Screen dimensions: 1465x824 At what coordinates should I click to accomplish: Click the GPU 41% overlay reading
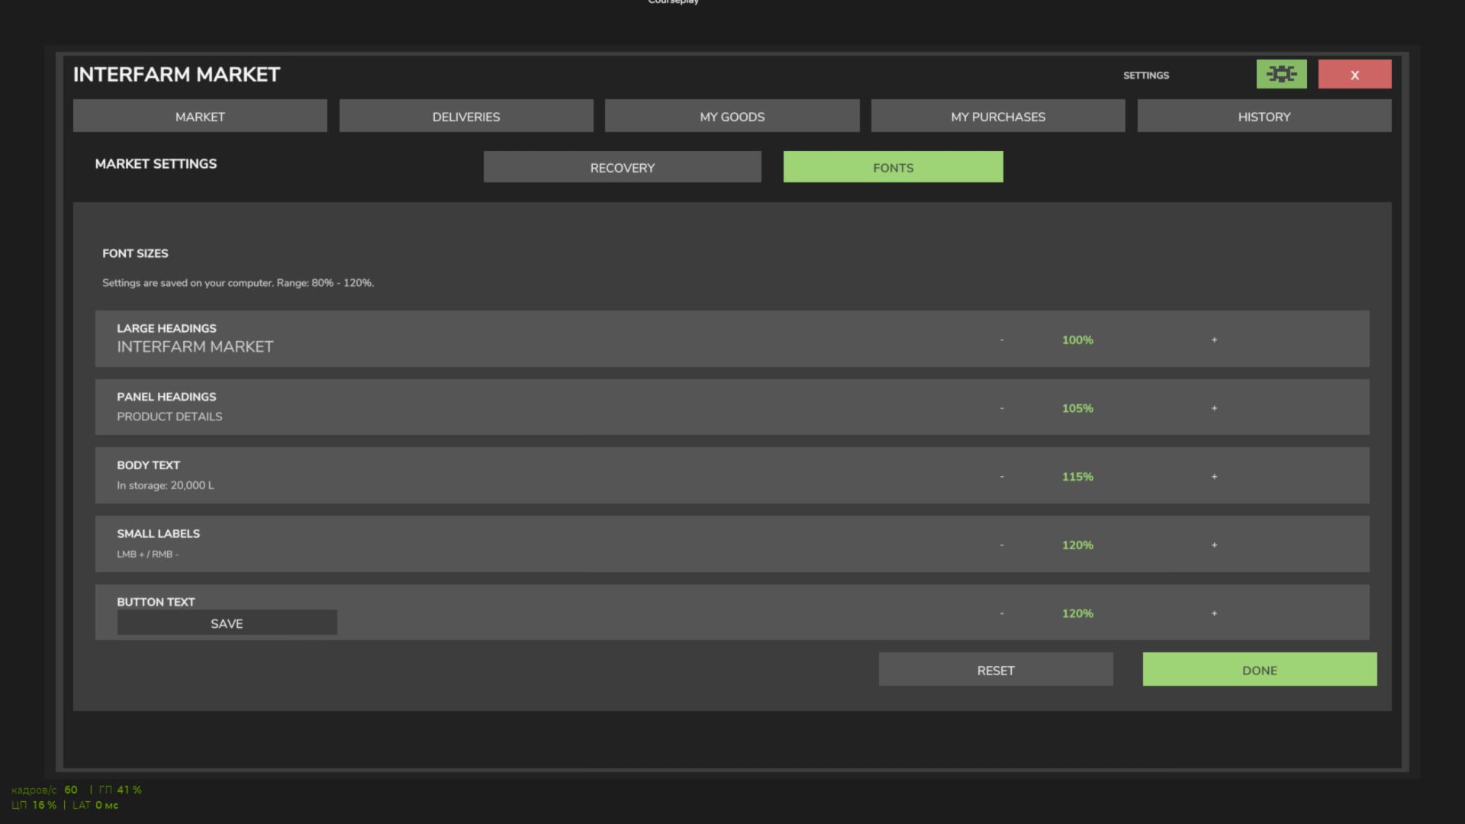121,790
